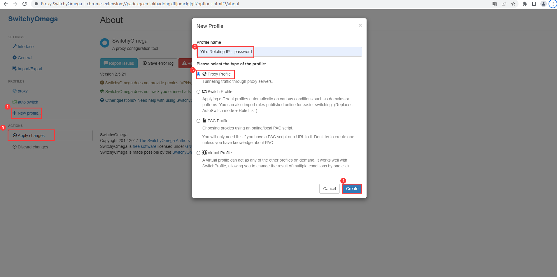Open Chrome three-dot menu
The image size is (557, 277).
[553, 4]
